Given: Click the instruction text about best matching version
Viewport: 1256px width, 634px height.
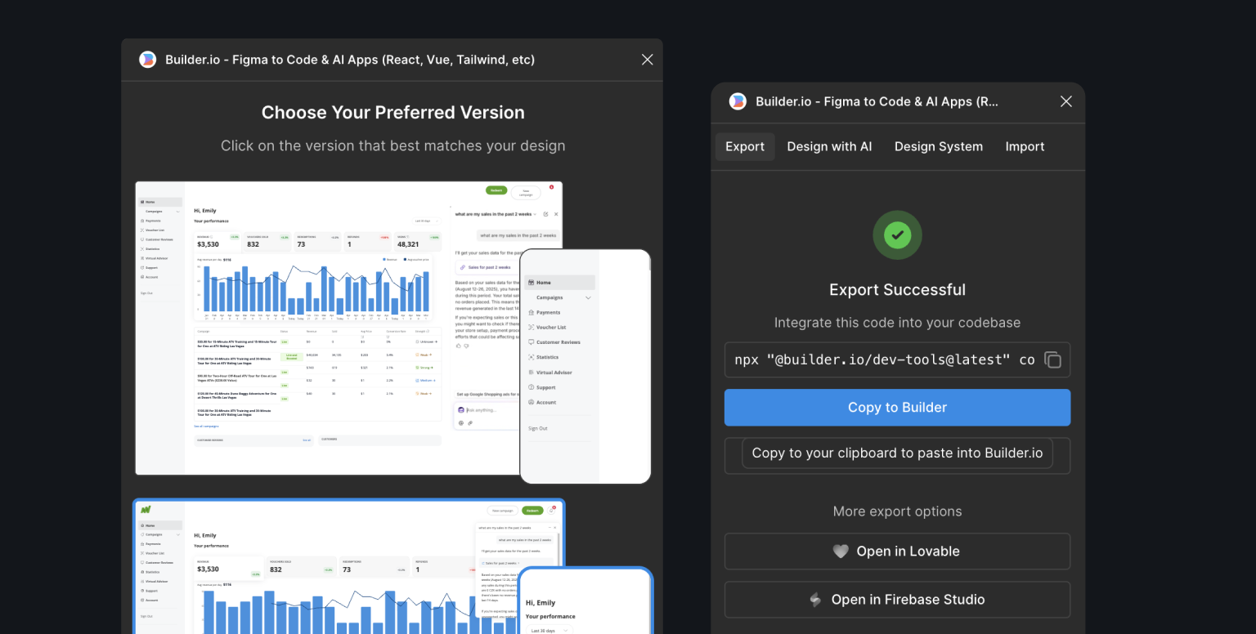Looking at the screenshot, I should click(393, 146).
